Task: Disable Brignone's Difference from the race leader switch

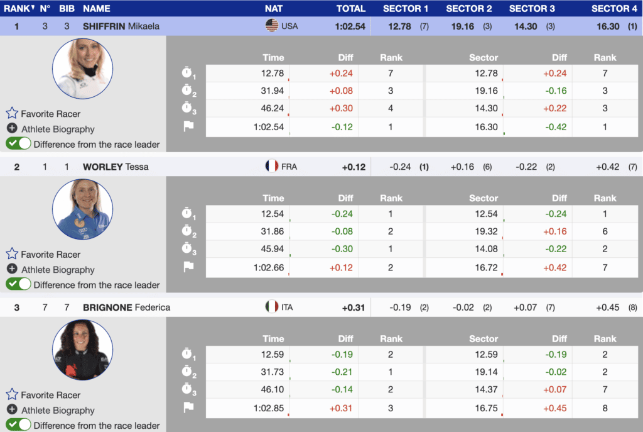Action: (18, 425)
